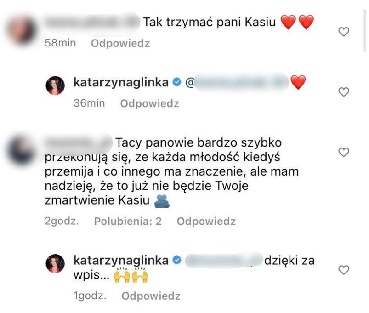Click verified badge beside 'dzięki za wpis' reply
The width and height of the screenshot is (369, 313).
tap(177, 260)
